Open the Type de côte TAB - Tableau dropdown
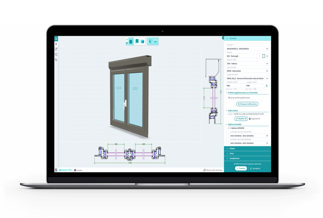Viewport: 323px width, 218px height. (x=247, y=64)
